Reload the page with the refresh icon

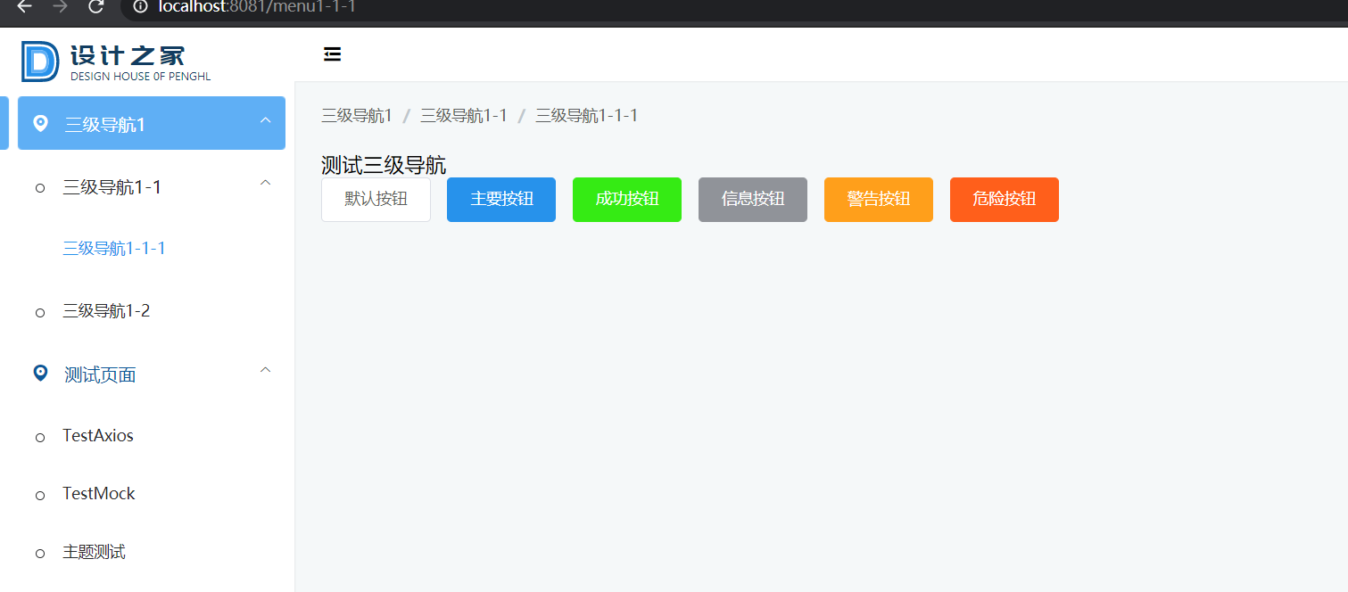[x=96, y=7]
